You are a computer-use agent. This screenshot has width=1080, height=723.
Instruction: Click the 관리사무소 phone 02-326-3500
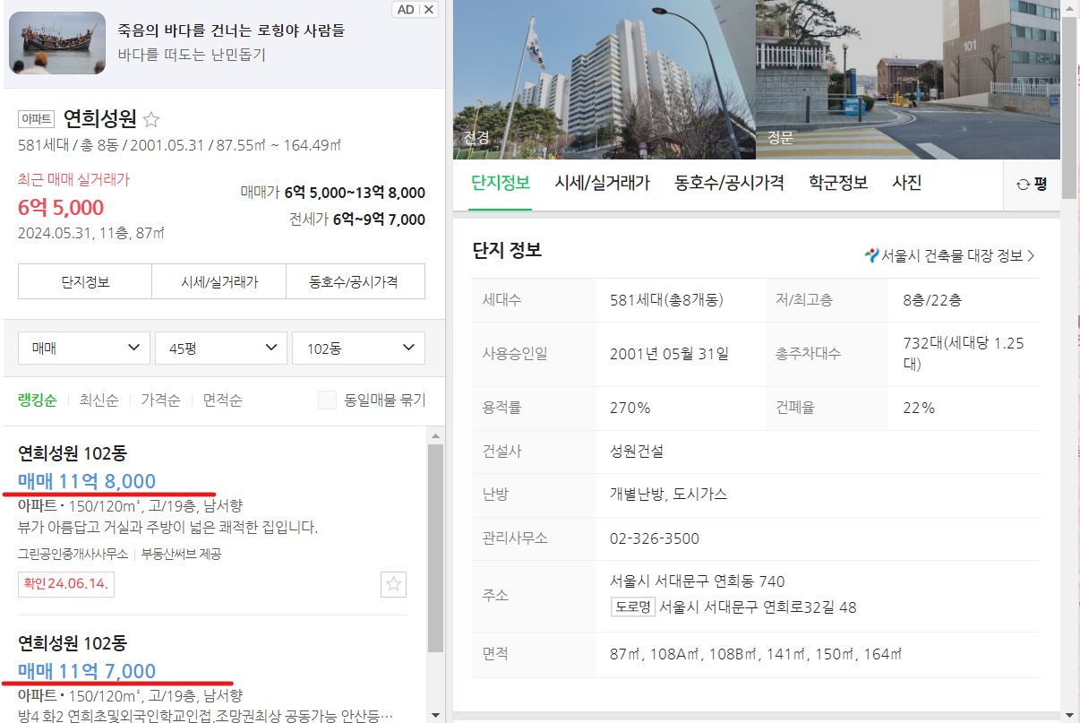(655, 538)
